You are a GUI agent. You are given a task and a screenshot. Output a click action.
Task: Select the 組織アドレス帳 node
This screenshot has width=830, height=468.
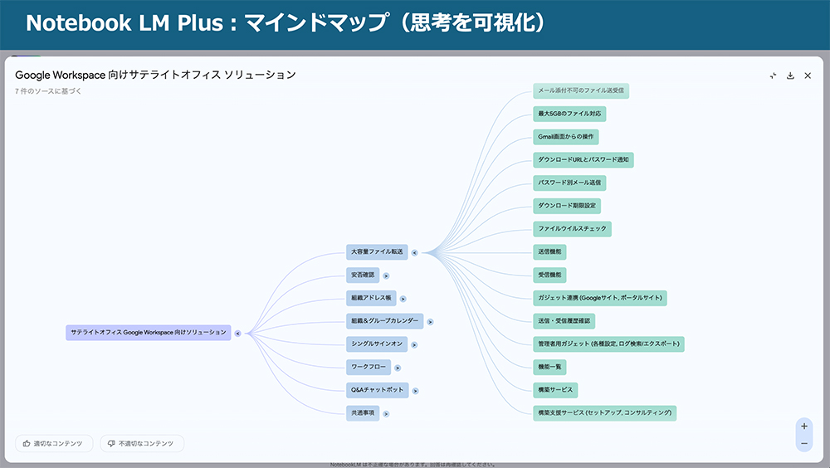tap(371, 298)
